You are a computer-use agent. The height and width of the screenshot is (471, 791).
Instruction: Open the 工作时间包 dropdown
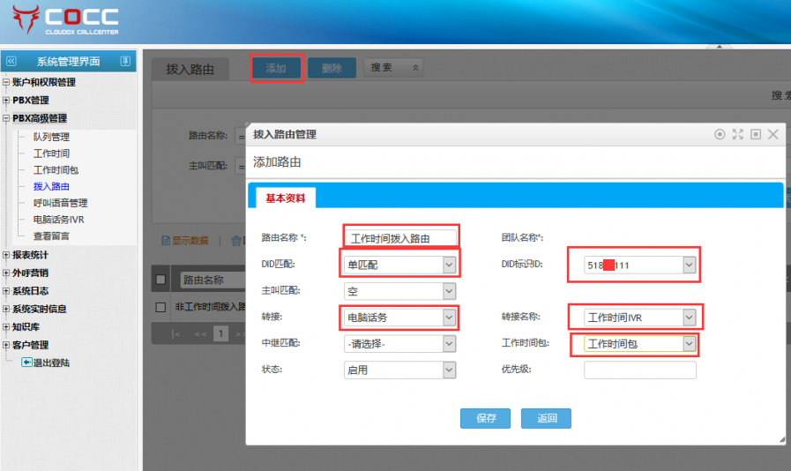point(689,343)
